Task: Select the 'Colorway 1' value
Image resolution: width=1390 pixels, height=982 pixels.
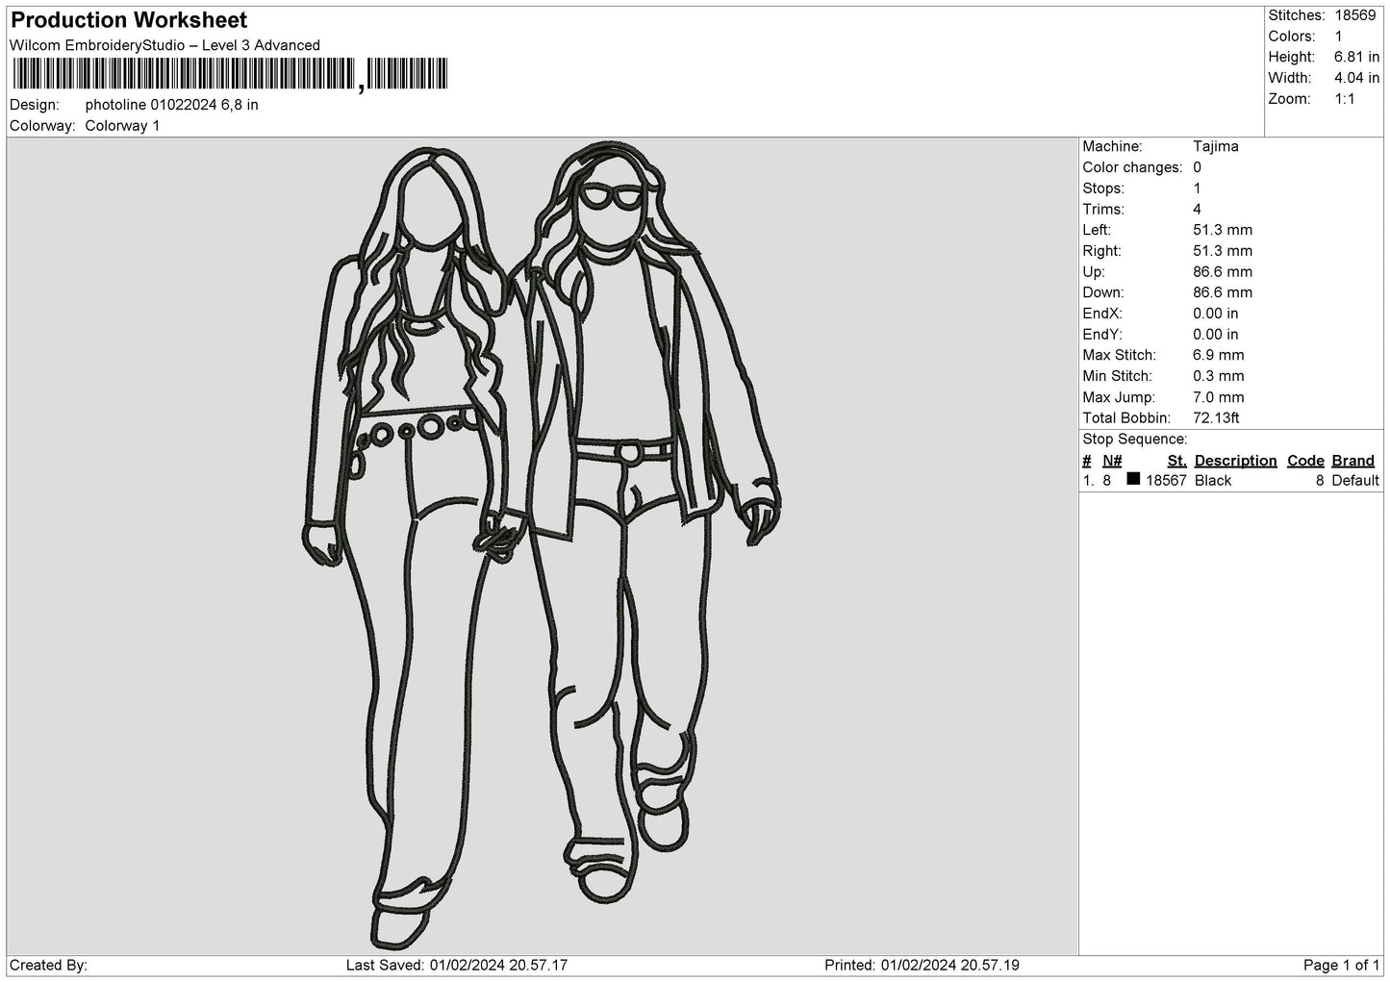Action: [122, 126]
